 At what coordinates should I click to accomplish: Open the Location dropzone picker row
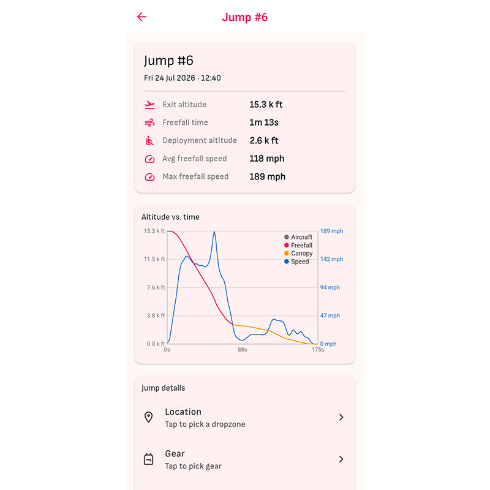click(x=244, y=418)
